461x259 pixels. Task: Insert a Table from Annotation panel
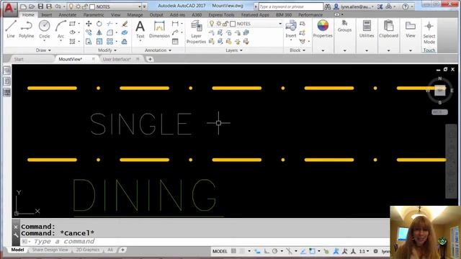pyautogui.click(x=175, y=42)
